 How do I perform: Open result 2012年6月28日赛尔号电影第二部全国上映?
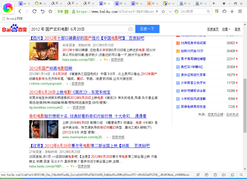tap(89, 146)
